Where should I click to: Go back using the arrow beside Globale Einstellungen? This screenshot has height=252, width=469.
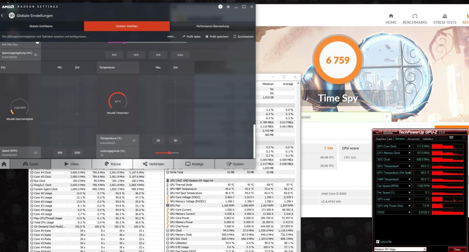pos(2,16)
